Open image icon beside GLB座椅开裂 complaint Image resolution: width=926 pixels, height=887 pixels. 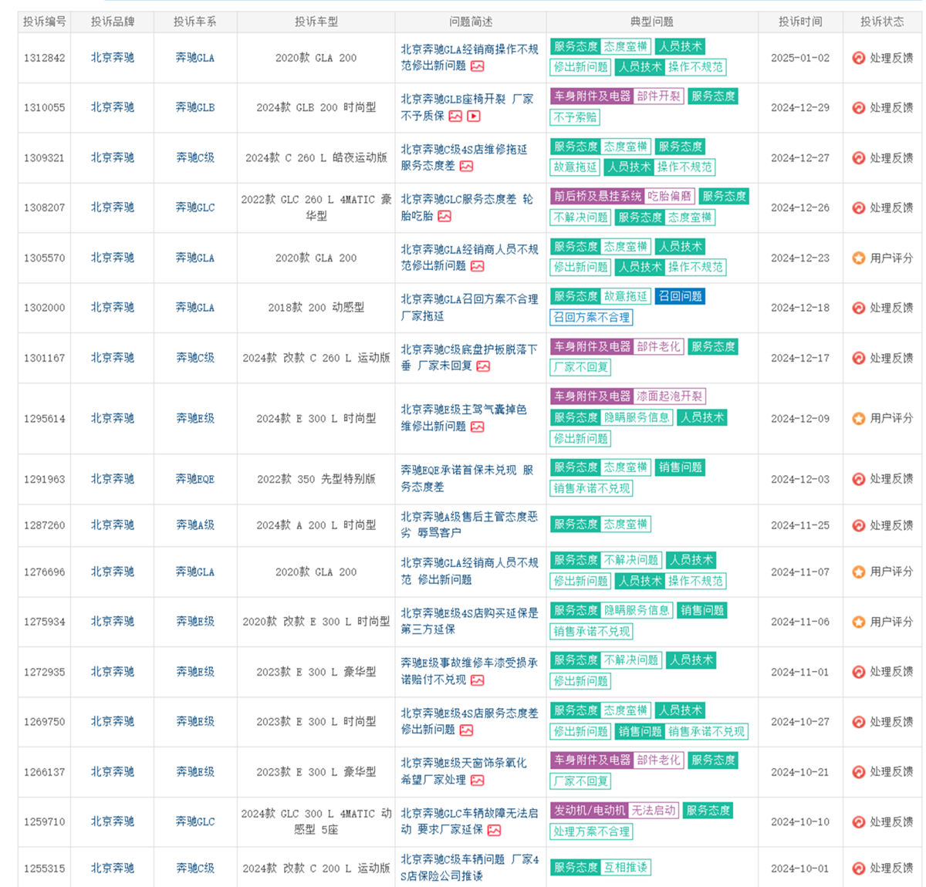tap(455, 116)
